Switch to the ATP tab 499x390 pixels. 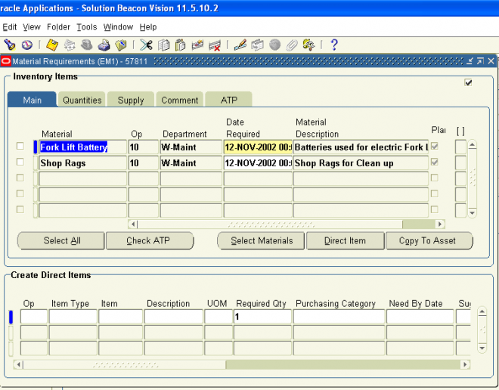tap(229, 101)
